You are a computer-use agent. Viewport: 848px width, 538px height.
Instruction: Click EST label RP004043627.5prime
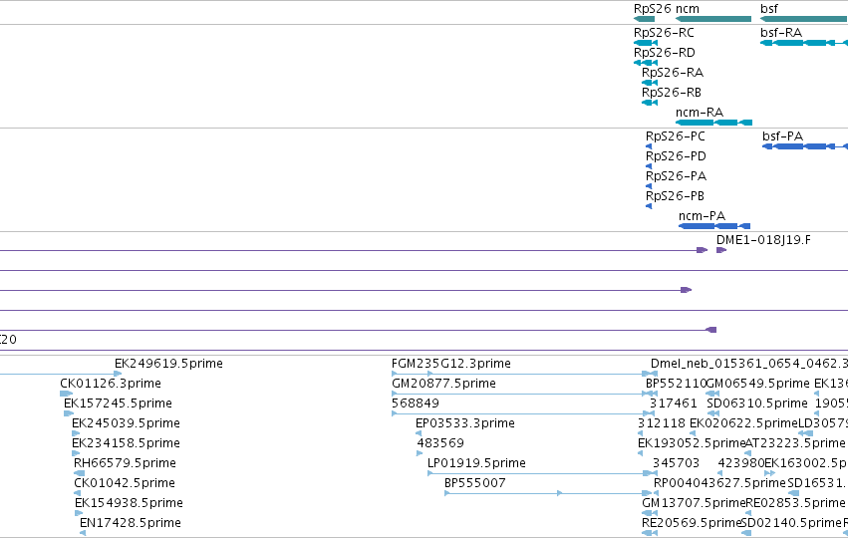[719, 483]
